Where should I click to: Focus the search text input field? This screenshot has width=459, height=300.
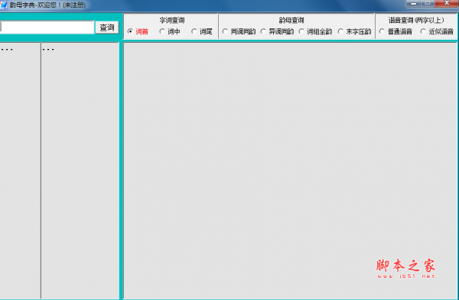pyautogui.click(x=47, y=28)
